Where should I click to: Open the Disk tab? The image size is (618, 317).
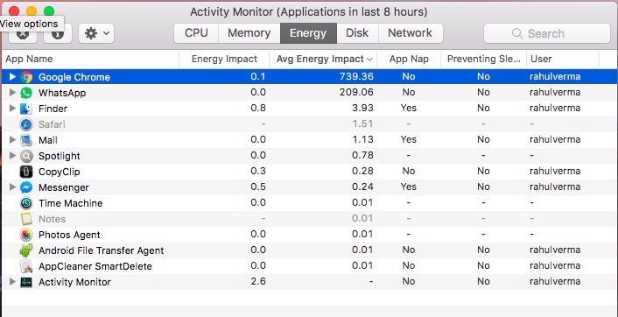click(x=357, y=33)
